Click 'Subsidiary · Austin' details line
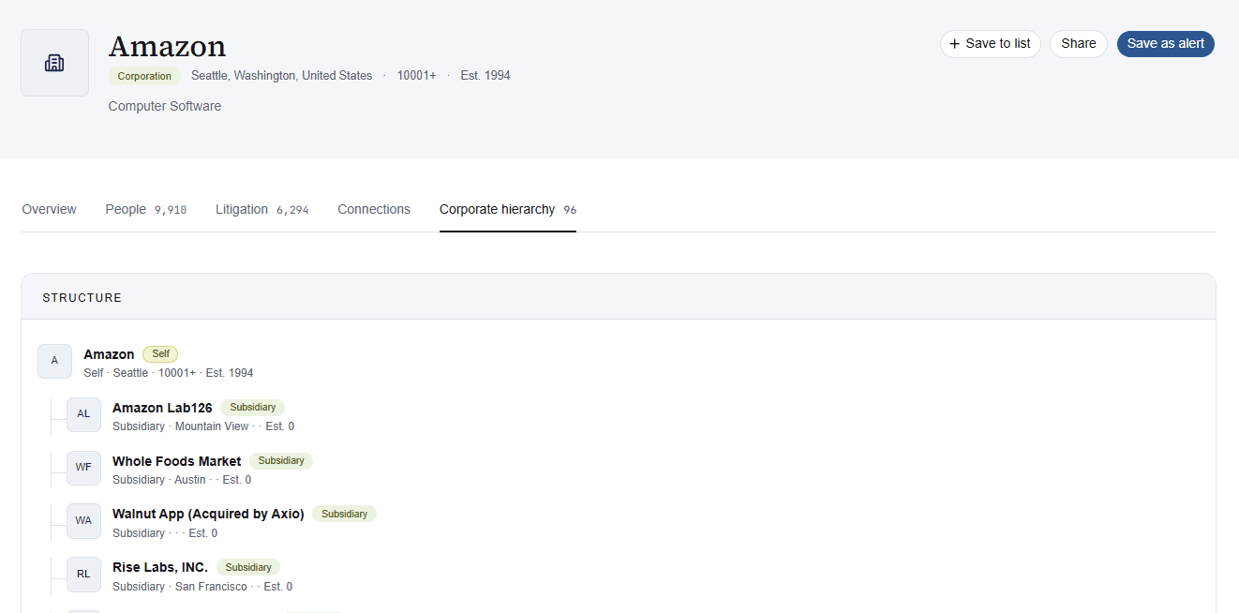 click(182, 480)
